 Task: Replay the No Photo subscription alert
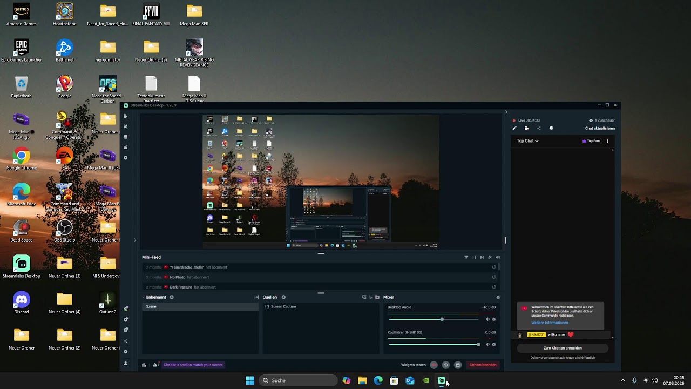point(494,277)
